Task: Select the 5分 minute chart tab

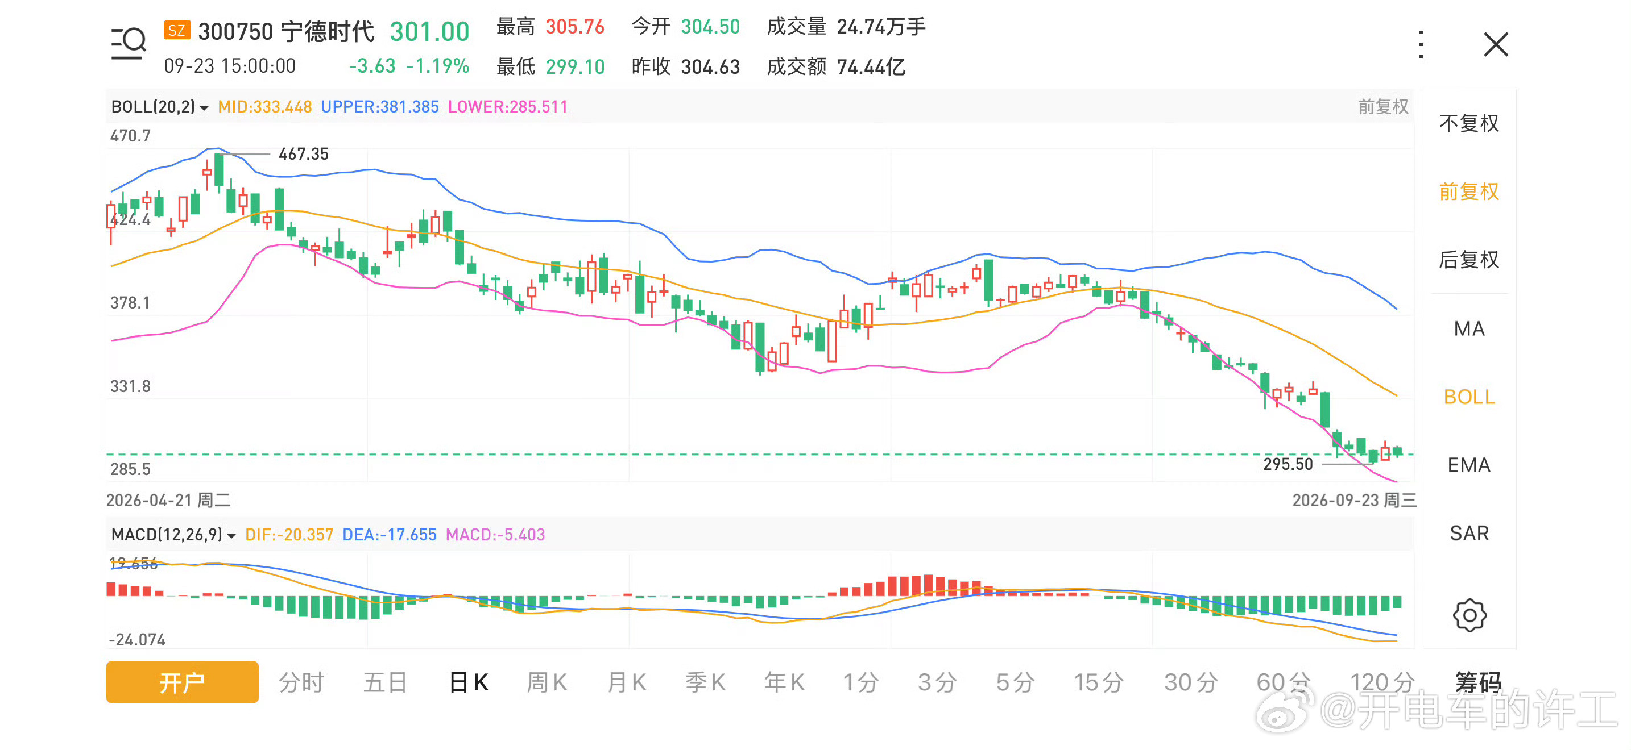Action: pyautogui.click(x=1016, y=682)
